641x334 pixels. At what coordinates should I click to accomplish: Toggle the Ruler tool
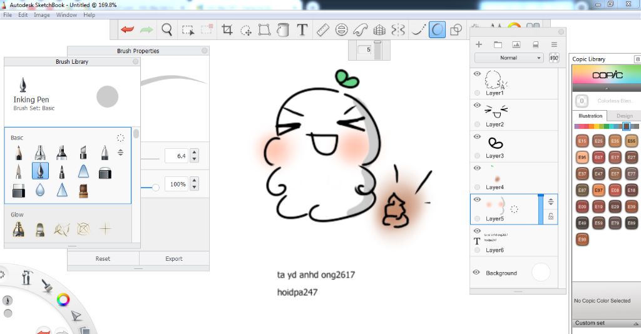coord(323,30)
